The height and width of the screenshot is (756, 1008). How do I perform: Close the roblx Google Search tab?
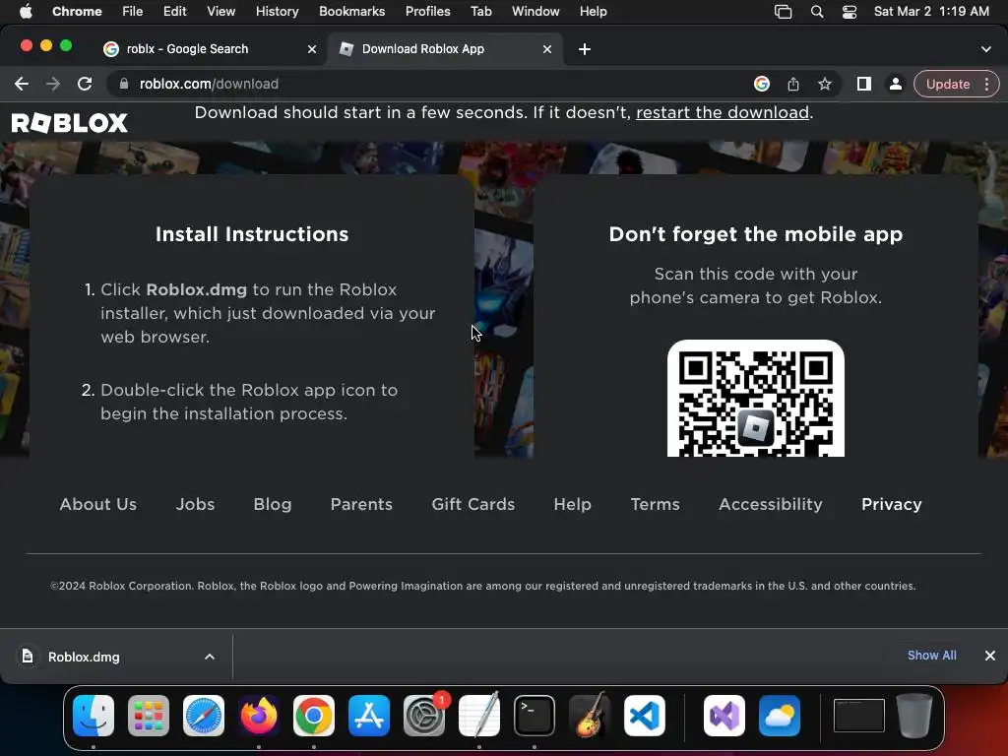pyautogui.click(x=312, y=49)
